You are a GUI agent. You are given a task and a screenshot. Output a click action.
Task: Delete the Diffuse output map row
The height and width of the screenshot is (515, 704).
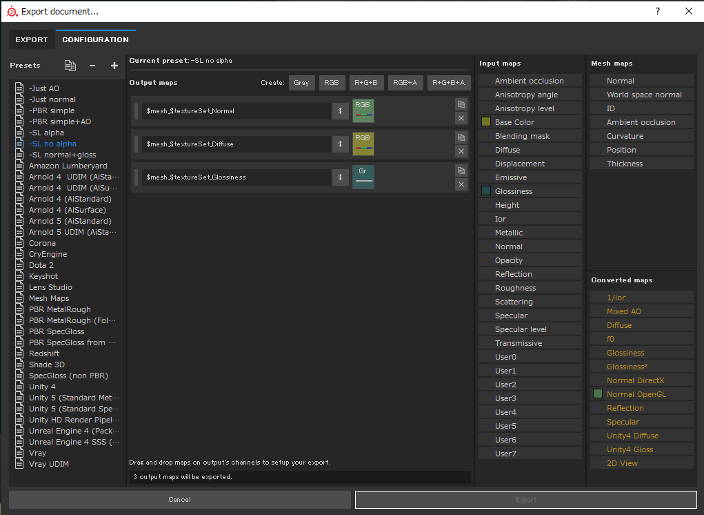461,151
